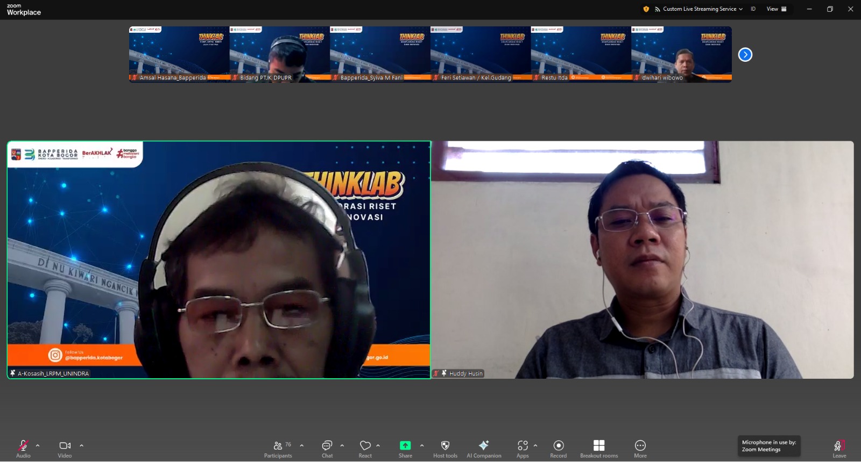Expand the video settings arrow
The width and height of the screenshot is (861, 462).
82,445
